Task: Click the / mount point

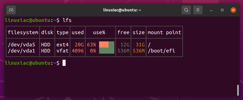Action: [149, 45]
